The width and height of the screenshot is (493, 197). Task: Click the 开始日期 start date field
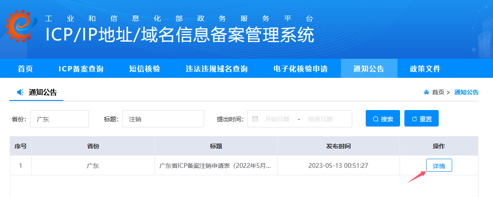pyautogui.click(x=277, y=119)
